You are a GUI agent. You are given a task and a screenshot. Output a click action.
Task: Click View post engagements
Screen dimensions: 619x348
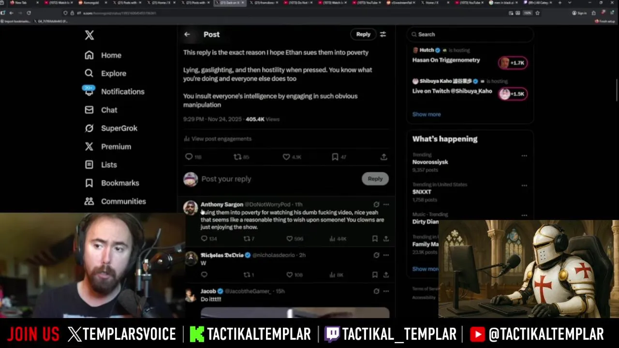(x=218, y=139)
